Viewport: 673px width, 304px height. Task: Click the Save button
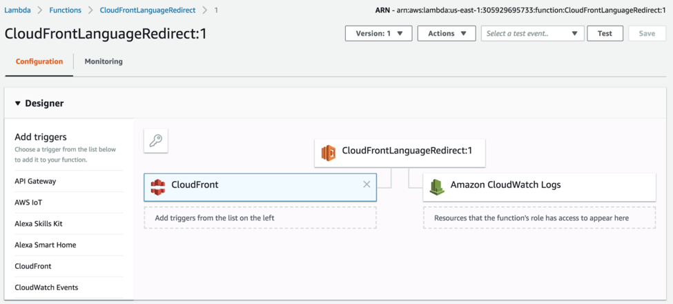[647, 33]
